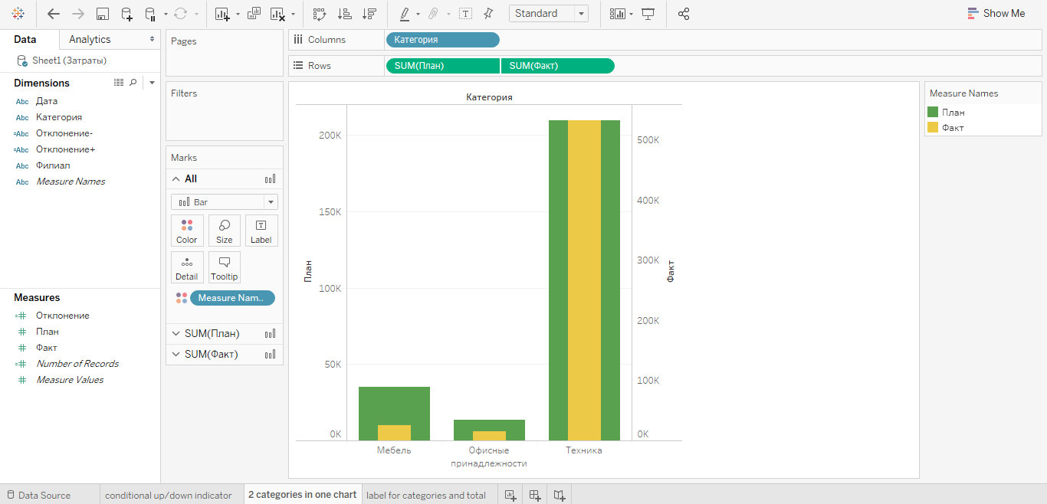This screenshot has width=1047, height=504.
Task: Click the new dashboard icon
Action: (x=535, y=496)
